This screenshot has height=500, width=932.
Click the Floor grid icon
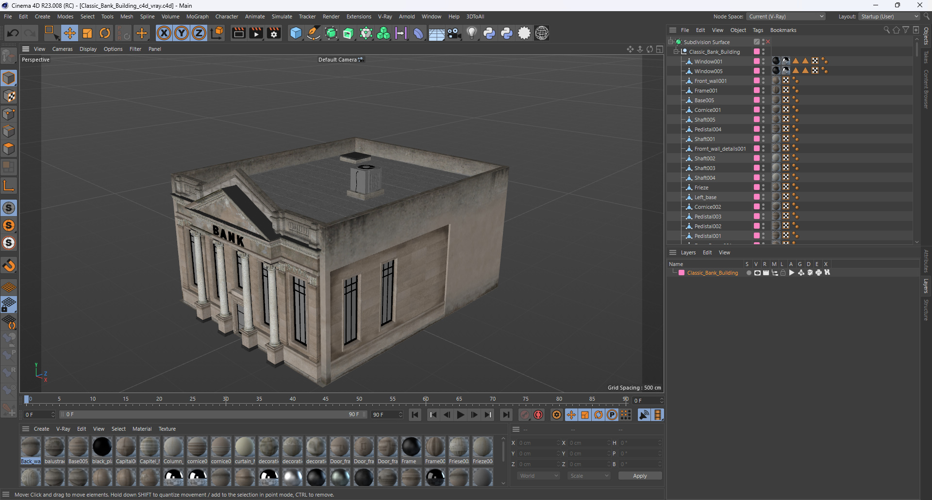436,33
